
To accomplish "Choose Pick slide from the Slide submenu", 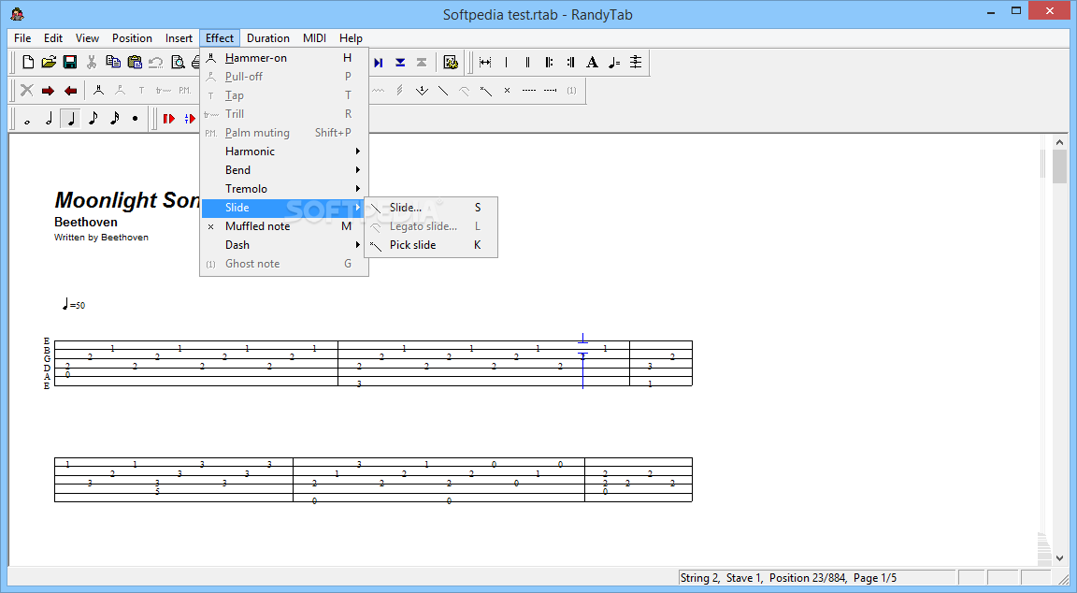I will tap(412, 245).
